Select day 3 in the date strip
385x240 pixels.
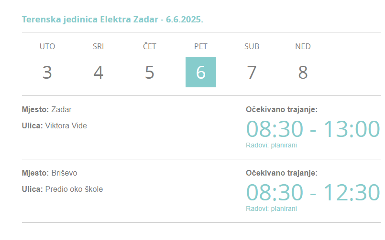47,73
